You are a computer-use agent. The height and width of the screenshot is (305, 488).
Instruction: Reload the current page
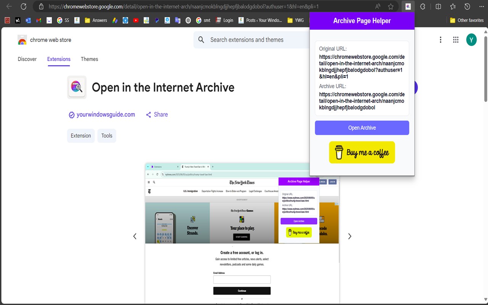[24, 6]
